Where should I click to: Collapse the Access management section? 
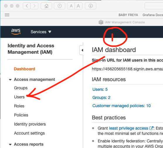(x=10, y=80)
